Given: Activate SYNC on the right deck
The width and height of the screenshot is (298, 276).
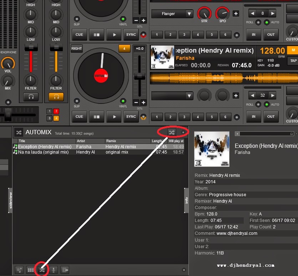Looking at the screenshot, I should point(131,117).
